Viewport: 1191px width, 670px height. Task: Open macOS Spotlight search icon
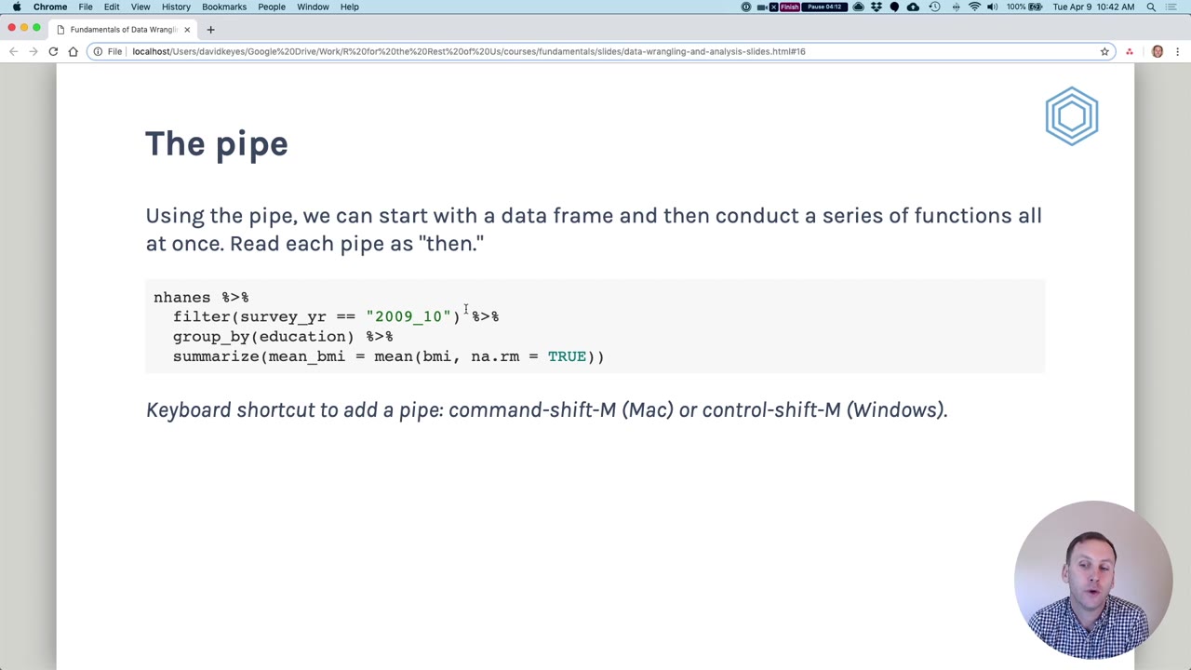click(1151, 7)
